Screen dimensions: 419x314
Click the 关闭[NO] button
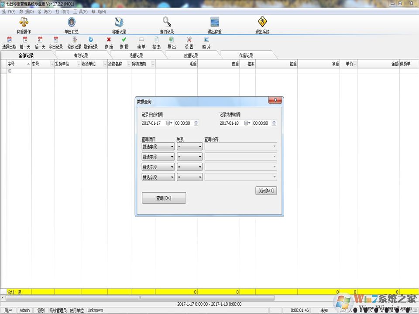click(266, 191)
